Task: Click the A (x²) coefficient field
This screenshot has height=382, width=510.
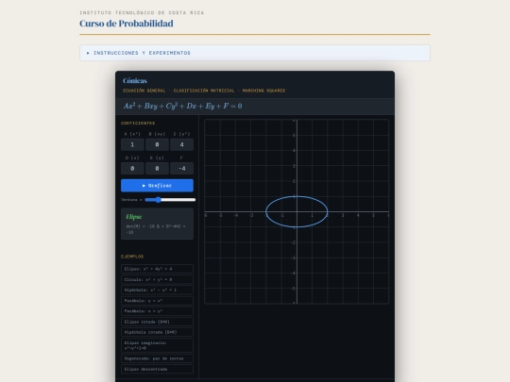Action: coord(132,144)
